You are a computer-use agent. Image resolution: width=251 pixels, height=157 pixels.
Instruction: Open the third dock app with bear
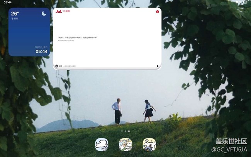point(149,145)
